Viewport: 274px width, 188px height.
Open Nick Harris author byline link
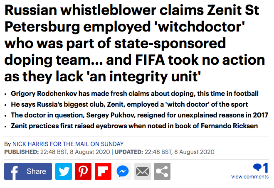click(x=68, y=144)
